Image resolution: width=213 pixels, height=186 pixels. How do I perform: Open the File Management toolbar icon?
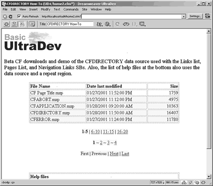pos(100,24)
